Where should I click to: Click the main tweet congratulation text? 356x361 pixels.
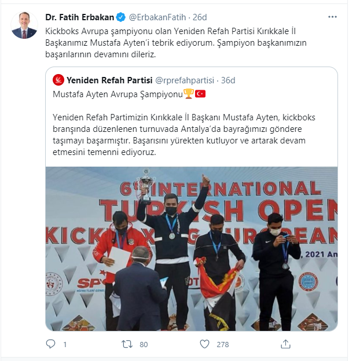[x=176, y=43]
